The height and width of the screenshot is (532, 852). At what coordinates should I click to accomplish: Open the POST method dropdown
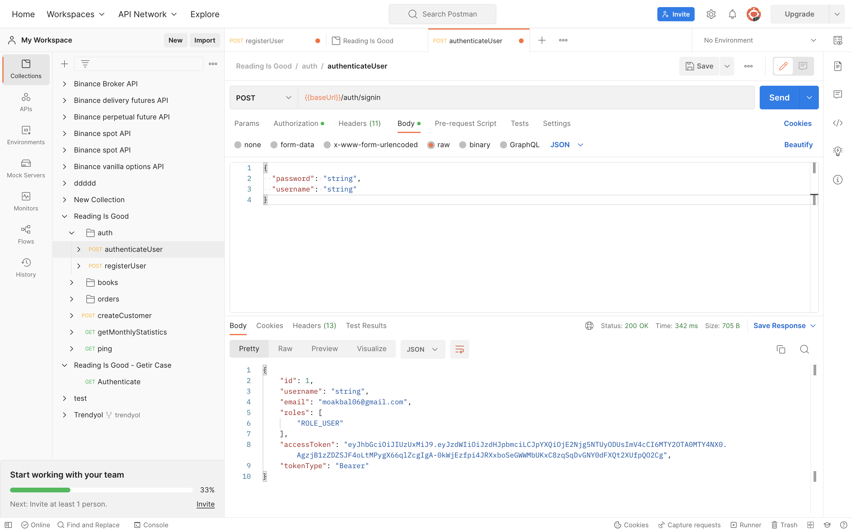(264, 98)
